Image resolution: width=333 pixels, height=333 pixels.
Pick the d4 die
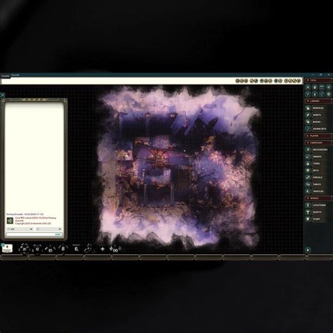[89, 248]
